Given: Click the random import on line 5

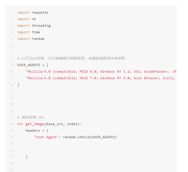Looking at the screenshot, I should pyautogui.click(x=38, y=39).
